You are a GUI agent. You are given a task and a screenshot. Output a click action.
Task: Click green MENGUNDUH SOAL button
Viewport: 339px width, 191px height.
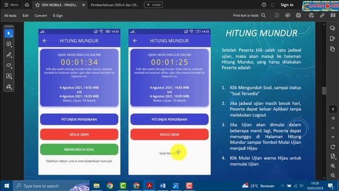coord(79,150)
